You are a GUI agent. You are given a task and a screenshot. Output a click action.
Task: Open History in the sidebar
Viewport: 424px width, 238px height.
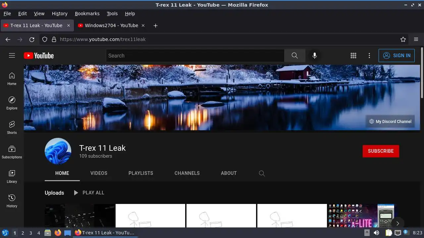click(12, 201)
